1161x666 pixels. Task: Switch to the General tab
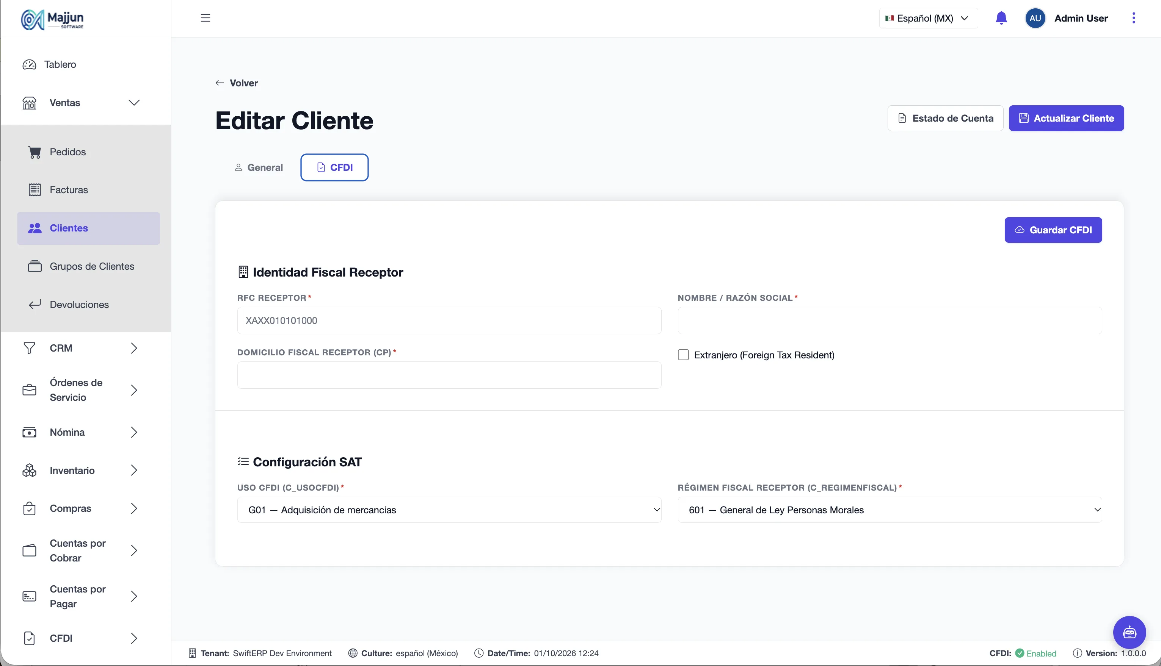pyautogui.click(x=259, y=167)
